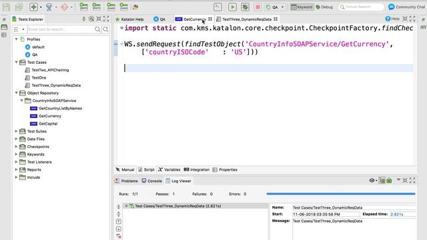
Task: Collapse the CountryInfoSOAPService folder
Action: [21, 101]
